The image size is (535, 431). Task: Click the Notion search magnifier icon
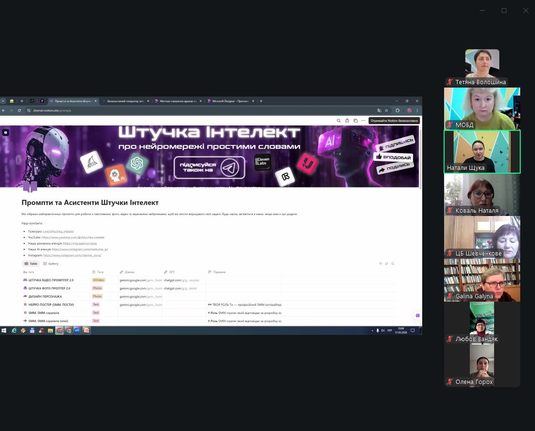(x=339, y=121)
